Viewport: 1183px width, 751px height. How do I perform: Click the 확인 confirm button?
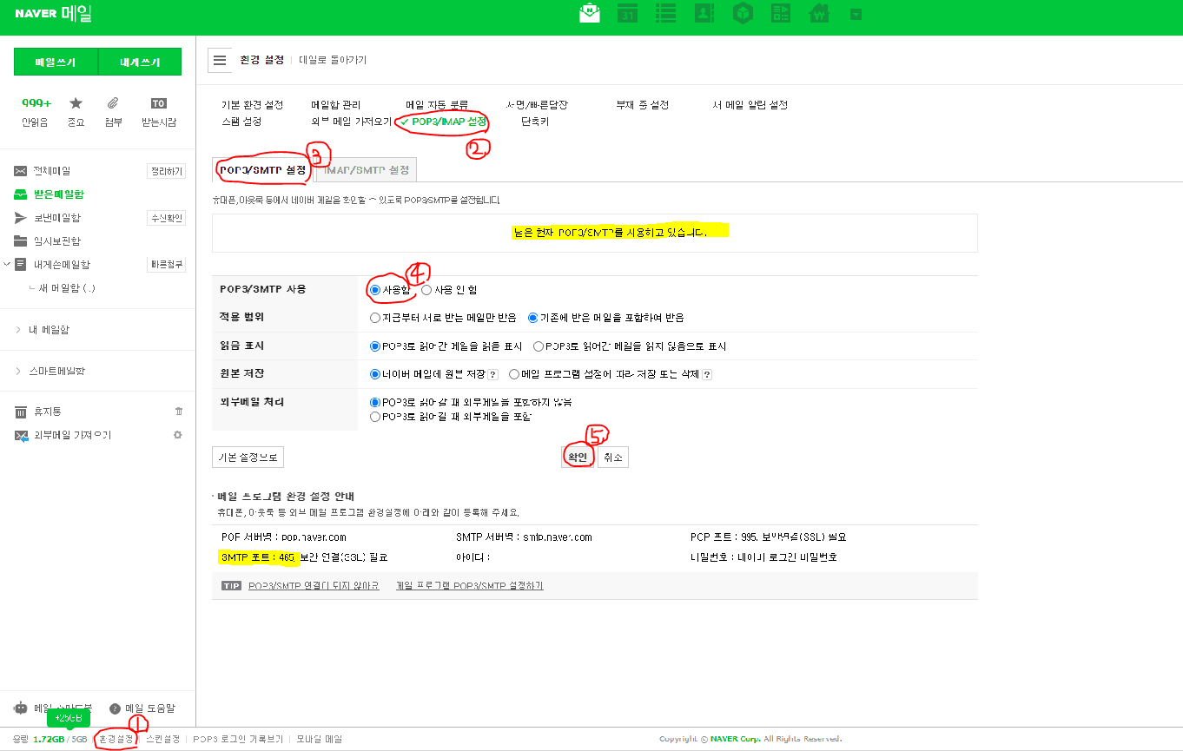coord(578,457)
